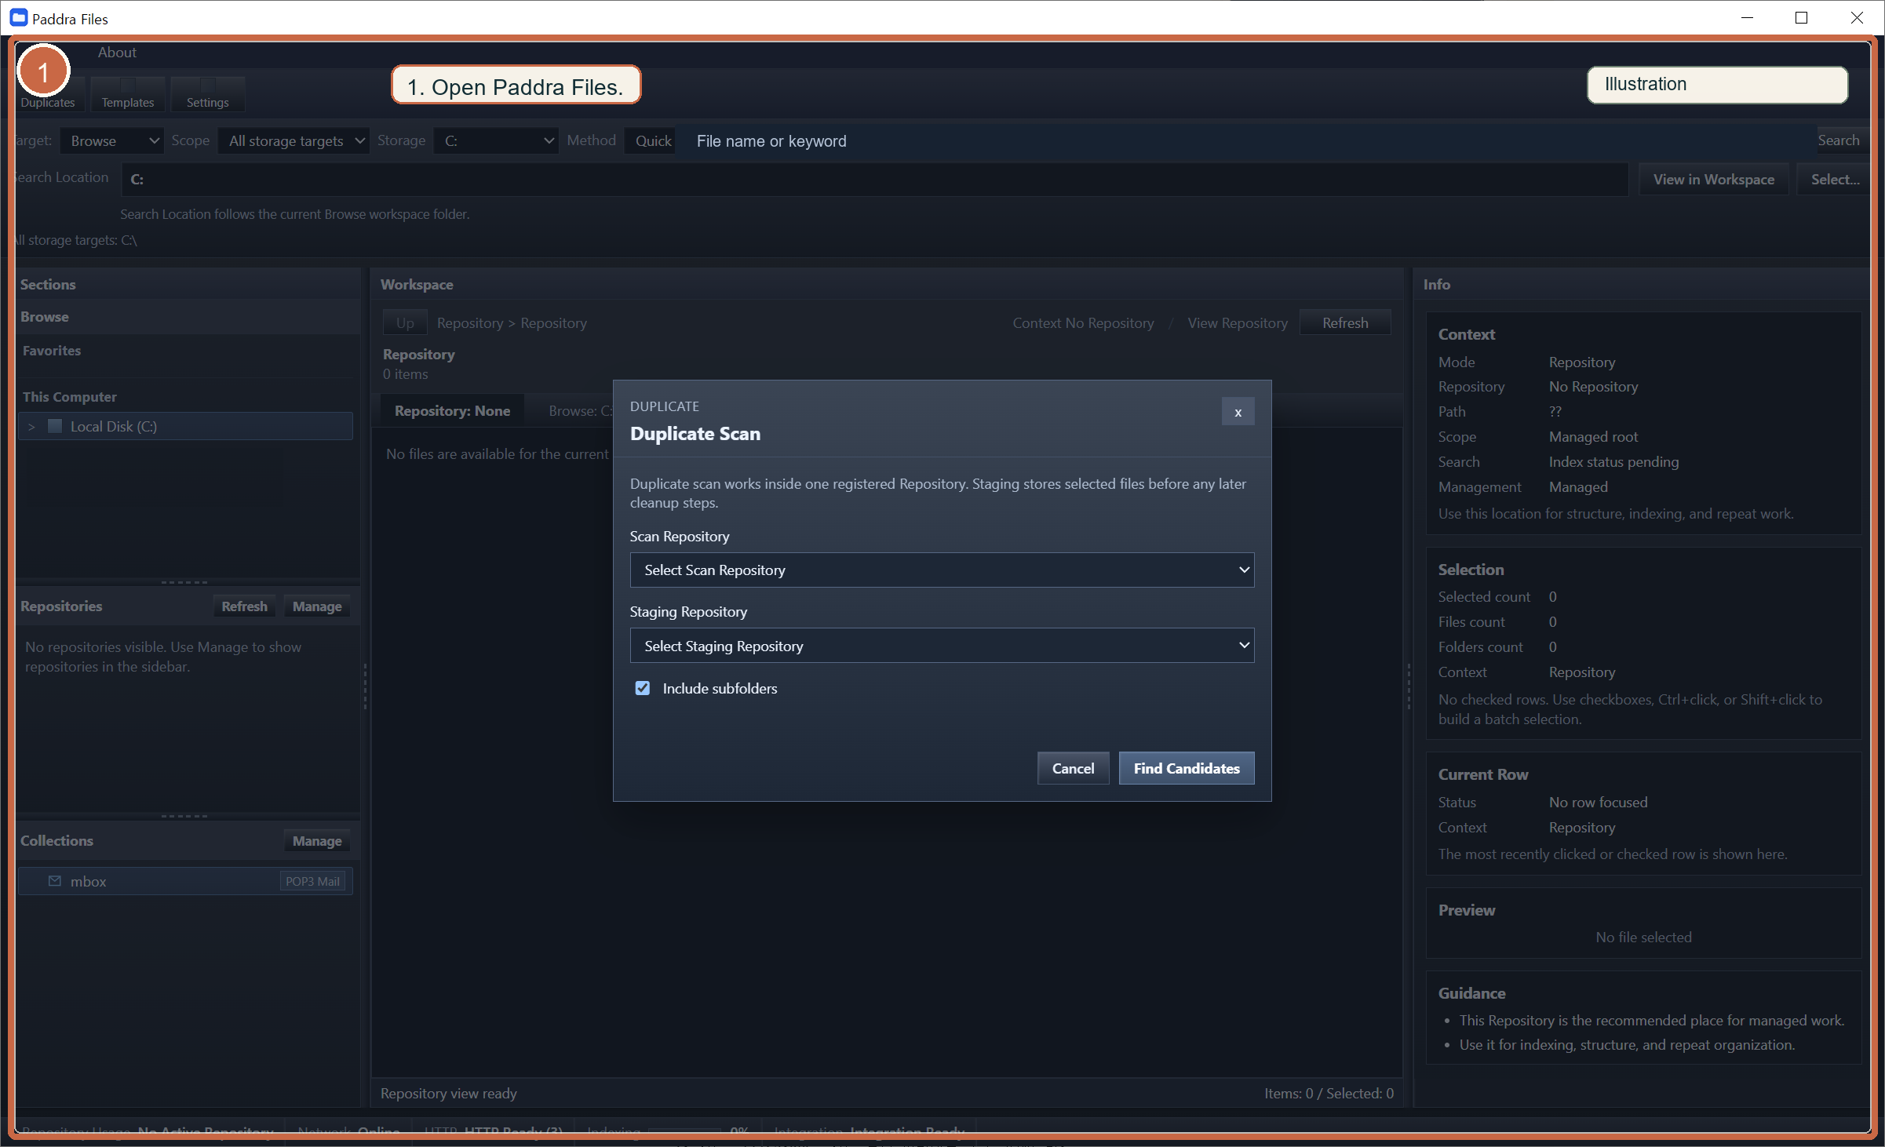The image size is (1885, 1147).
Task: Click the Up button in Workspace
Action: click(x=405, y=323)
